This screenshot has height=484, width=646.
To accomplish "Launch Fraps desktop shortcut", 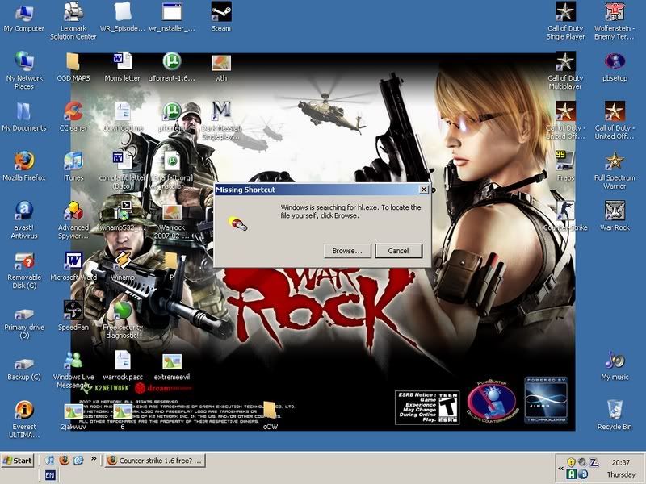I will pyautogui.click(x=565, y=161).
